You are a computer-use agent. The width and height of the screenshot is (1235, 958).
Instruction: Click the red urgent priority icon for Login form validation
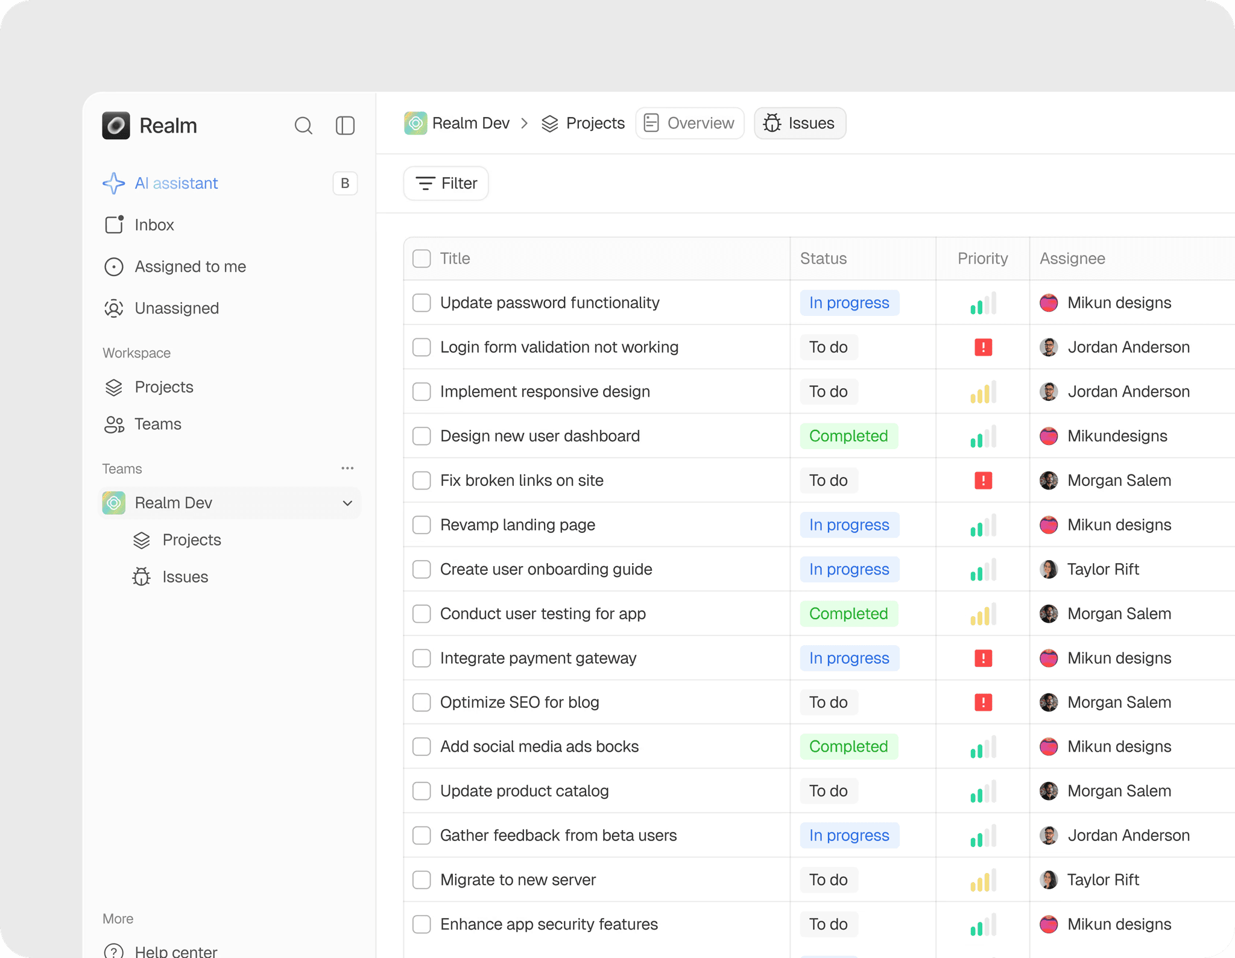(x=983, y=347)
